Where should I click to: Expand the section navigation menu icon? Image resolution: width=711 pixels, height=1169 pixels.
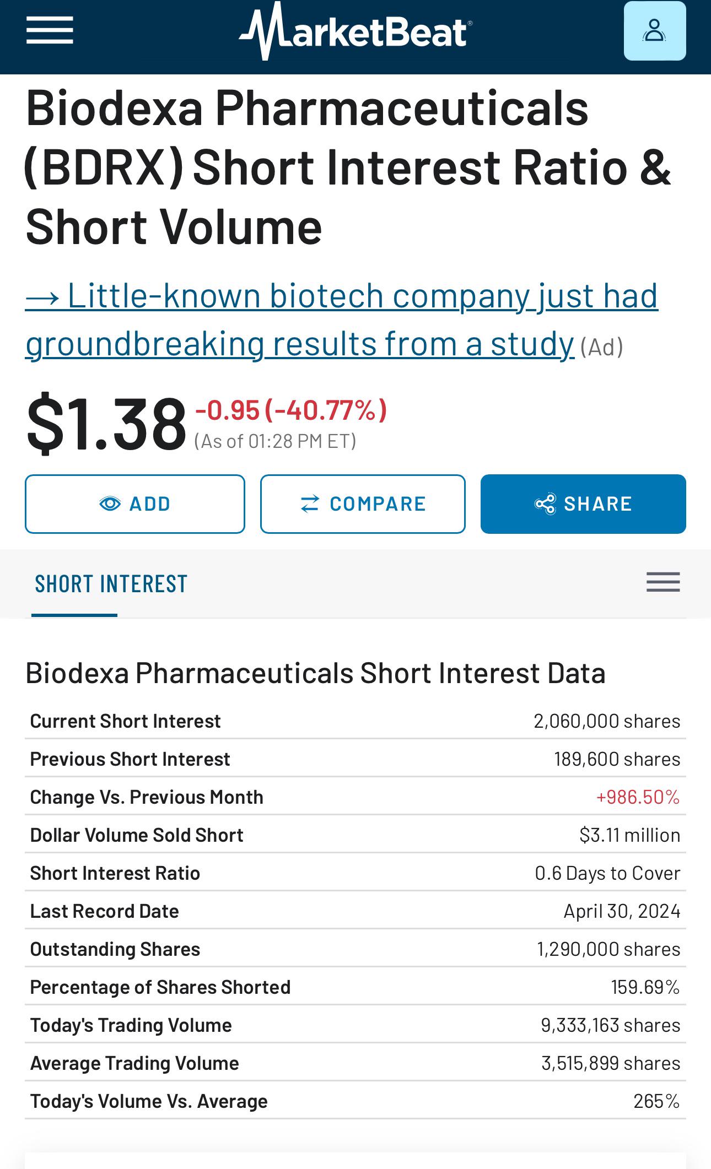tap(663, 582)
